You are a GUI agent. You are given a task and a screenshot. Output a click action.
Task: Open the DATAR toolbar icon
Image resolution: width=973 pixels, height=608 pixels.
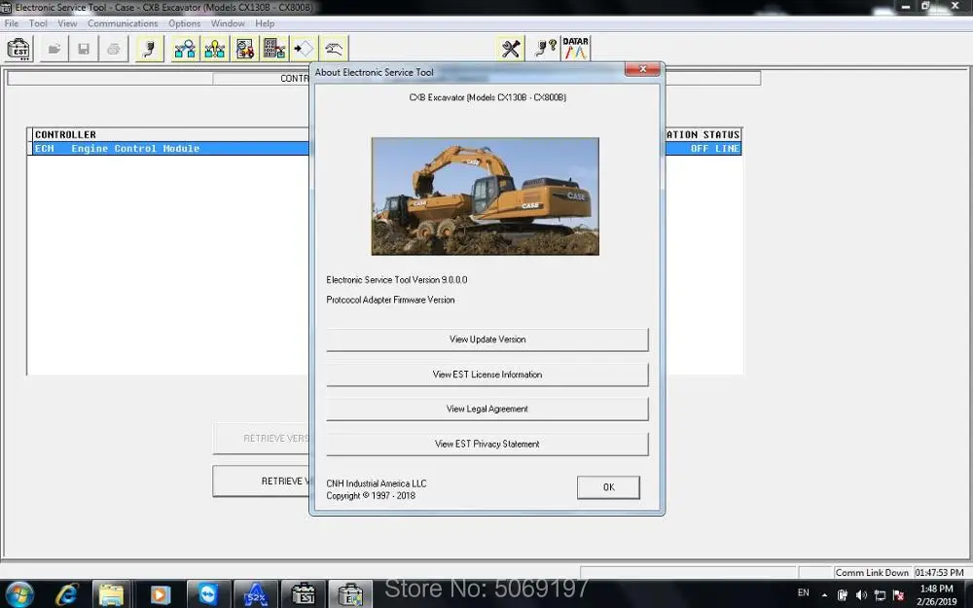pyautogui.click(x=575, y=49)
